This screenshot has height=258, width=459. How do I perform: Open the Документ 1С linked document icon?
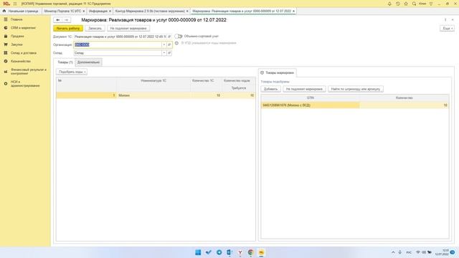(x=169, y=37)
